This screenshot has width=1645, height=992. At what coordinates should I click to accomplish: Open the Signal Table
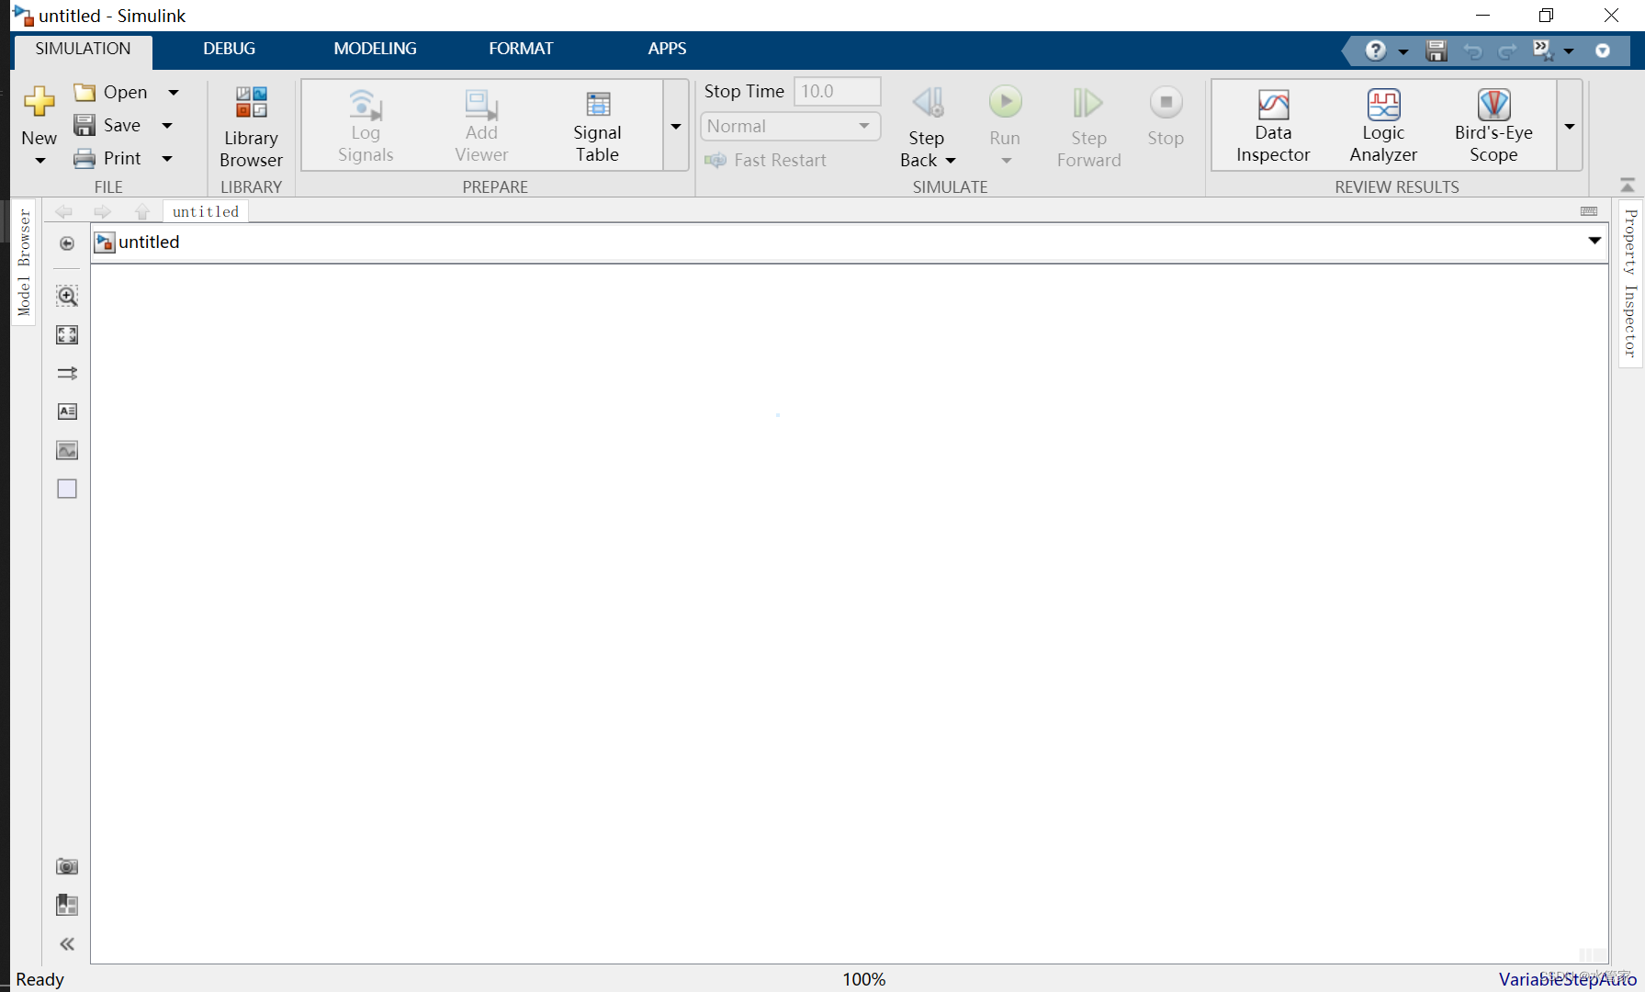point(597,126)
